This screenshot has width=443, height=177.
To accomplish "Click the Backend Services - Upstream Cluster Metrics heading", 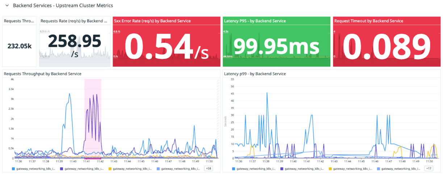I will coord(63,6).
